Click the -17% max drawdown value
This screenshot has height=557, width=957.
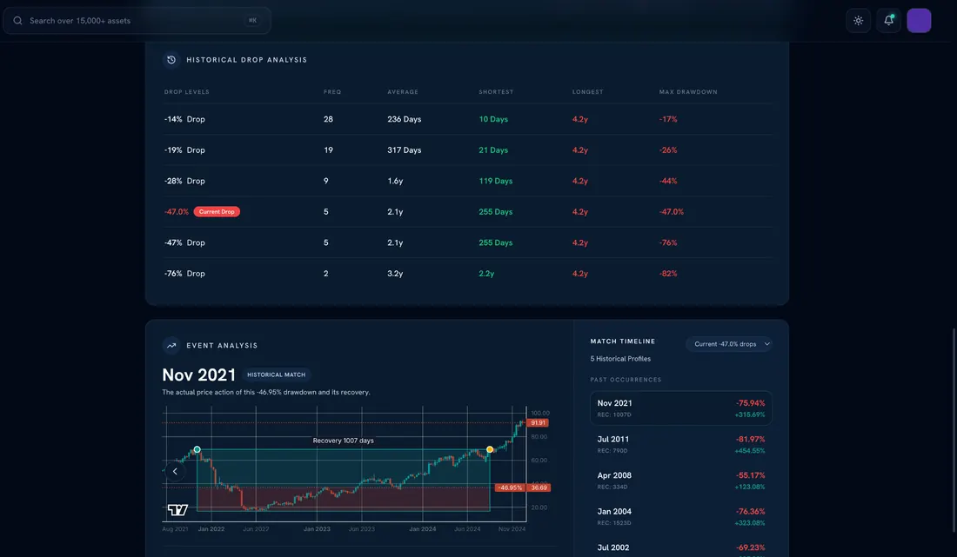click(x=668, y=119)
